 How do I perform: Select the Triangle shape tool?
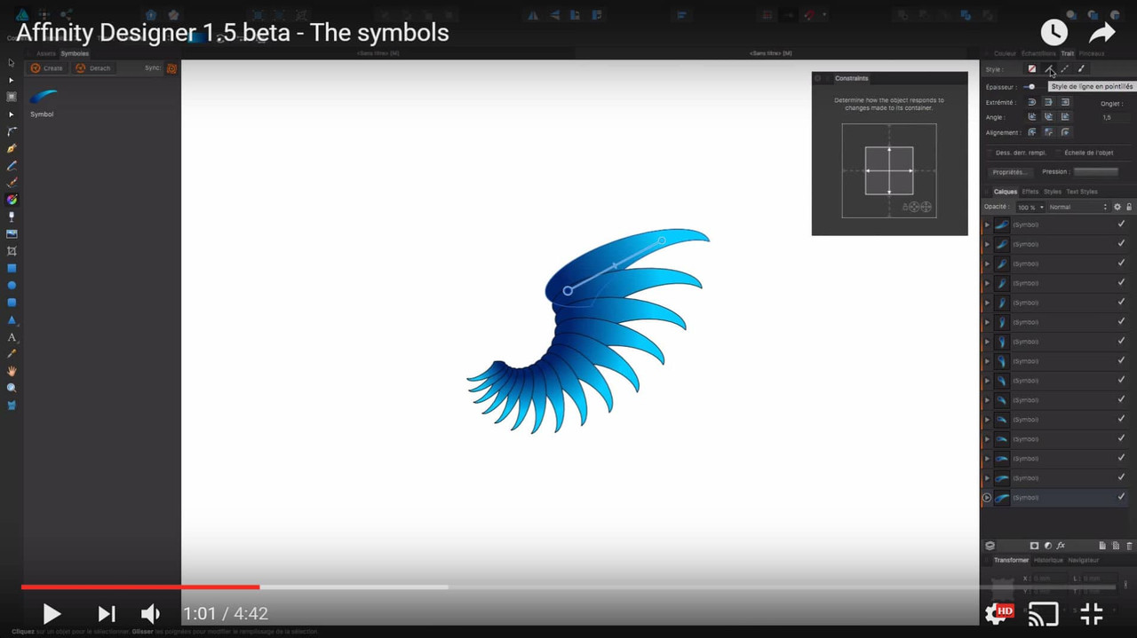(x=12, y=319)
